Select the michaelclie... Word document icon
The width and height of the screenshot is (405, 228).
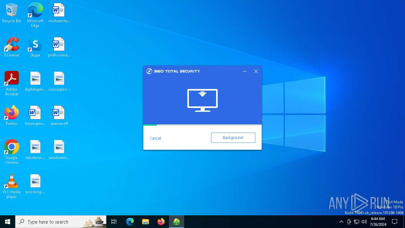click(x=59, y=13)
